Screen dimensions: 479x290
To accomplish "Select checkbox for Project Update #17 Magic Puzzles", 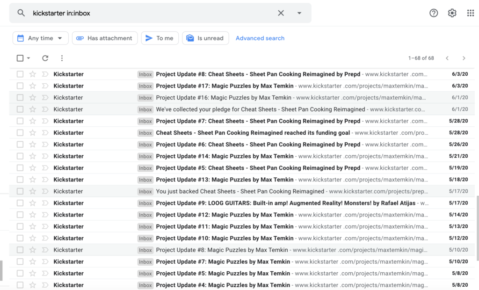I will (20, 86).
